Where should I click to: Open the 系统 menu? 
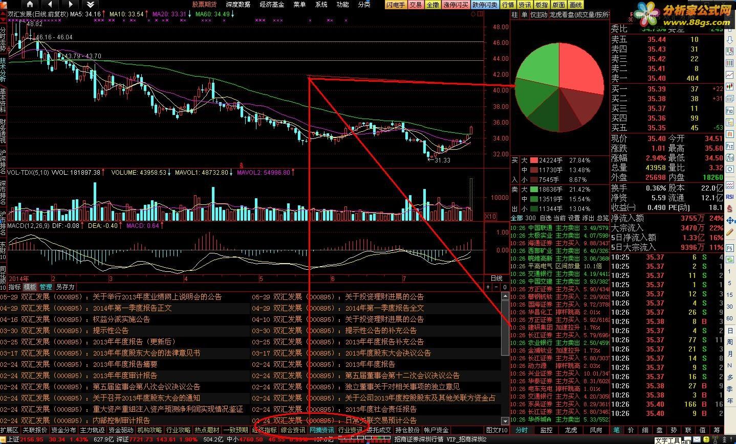click(x=321, y=5)
